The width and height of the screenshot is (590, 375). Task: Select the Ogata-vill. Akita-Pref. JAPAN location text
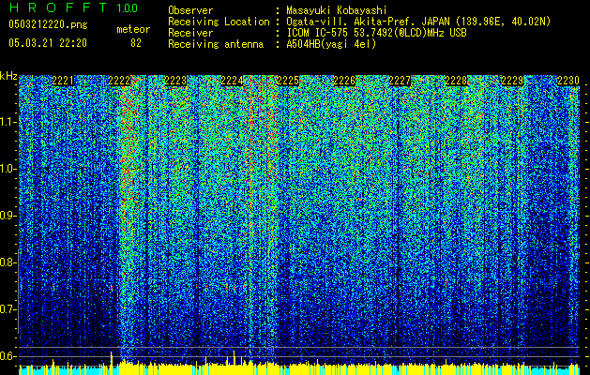click(418, 22)
